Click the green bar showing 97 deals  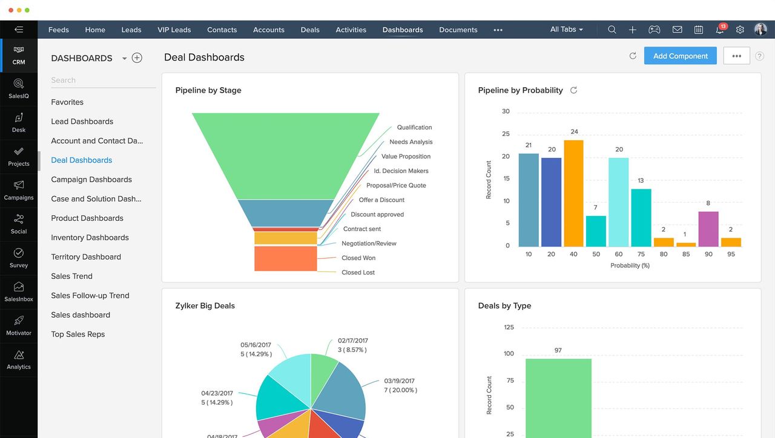(x=558, y=398)
